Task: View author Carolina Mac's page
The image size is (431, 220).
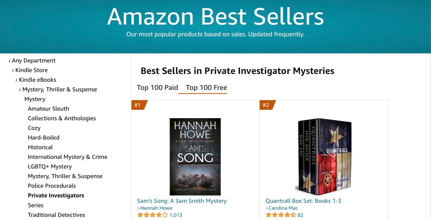Action: tap(283, 208)
